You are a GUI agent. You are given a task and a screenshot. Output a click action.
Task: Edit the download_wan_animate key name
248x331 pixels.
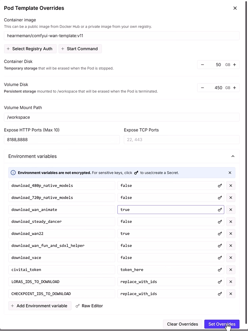62,210
